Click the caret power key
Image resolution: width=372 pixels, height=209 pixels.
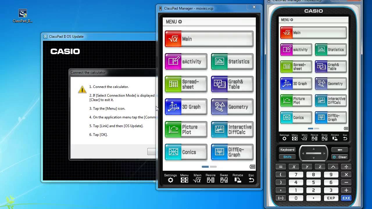point(333,167)
